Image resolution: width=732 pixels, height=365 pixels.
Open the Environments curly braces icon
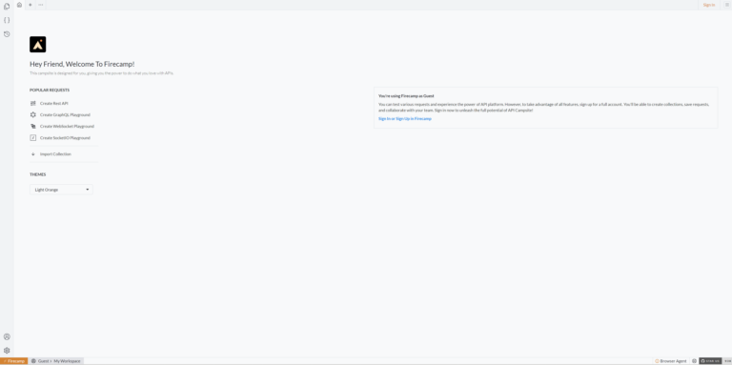(7, 20)
